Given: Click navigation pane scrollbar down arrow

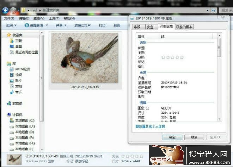Looking at the screenshot, I should 42,150.
